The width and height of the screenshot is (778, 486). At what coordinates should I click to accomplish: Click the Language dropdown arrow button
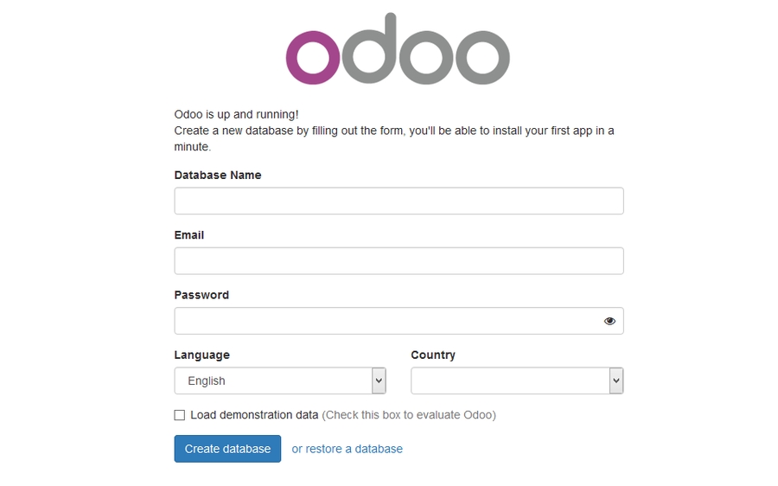point(379,380)
